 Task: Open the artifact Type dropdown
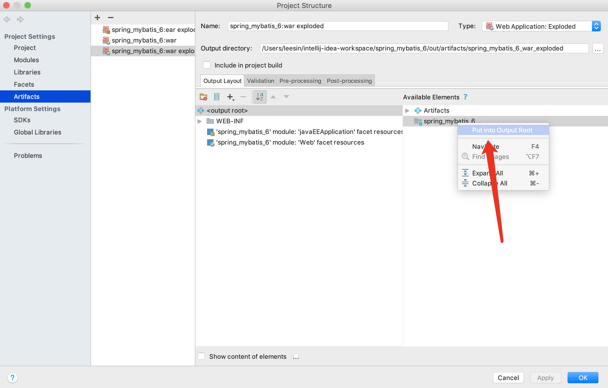596,26
